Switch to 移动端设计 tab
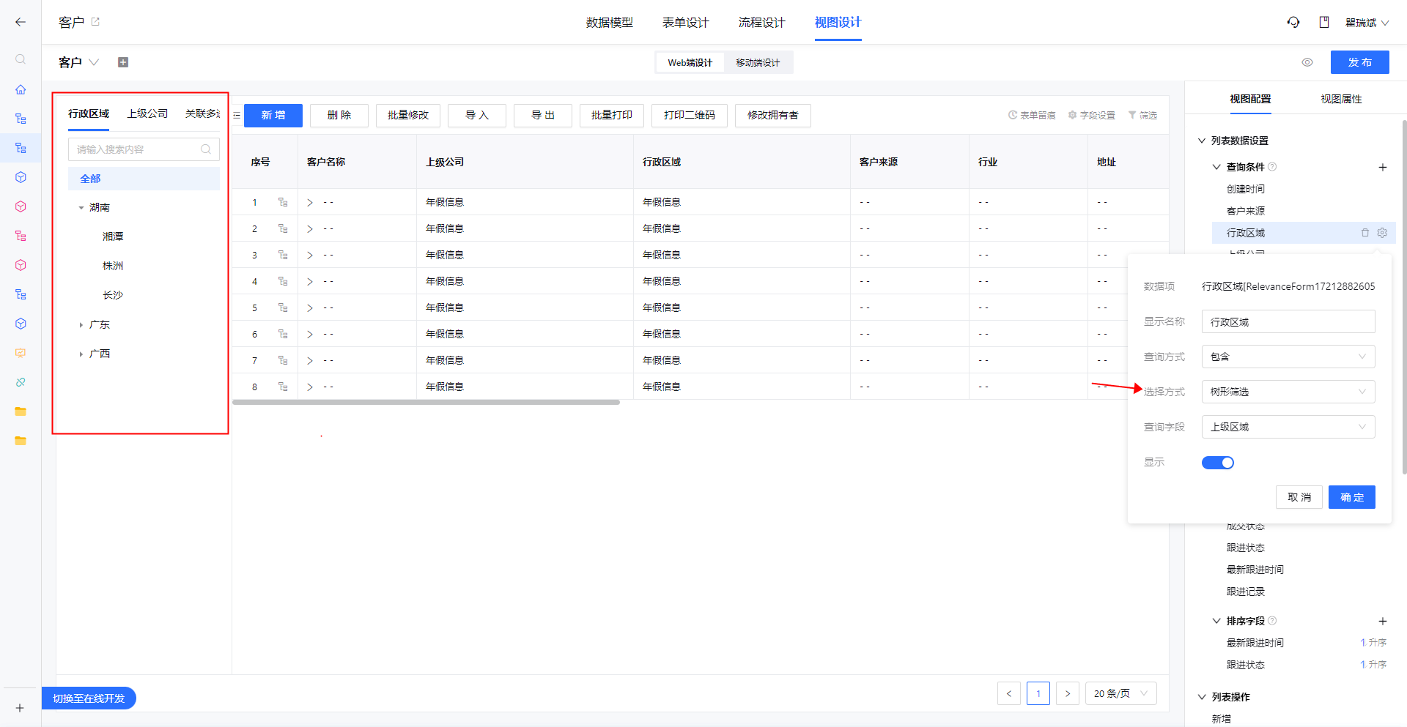 click(x=758, y=63)
